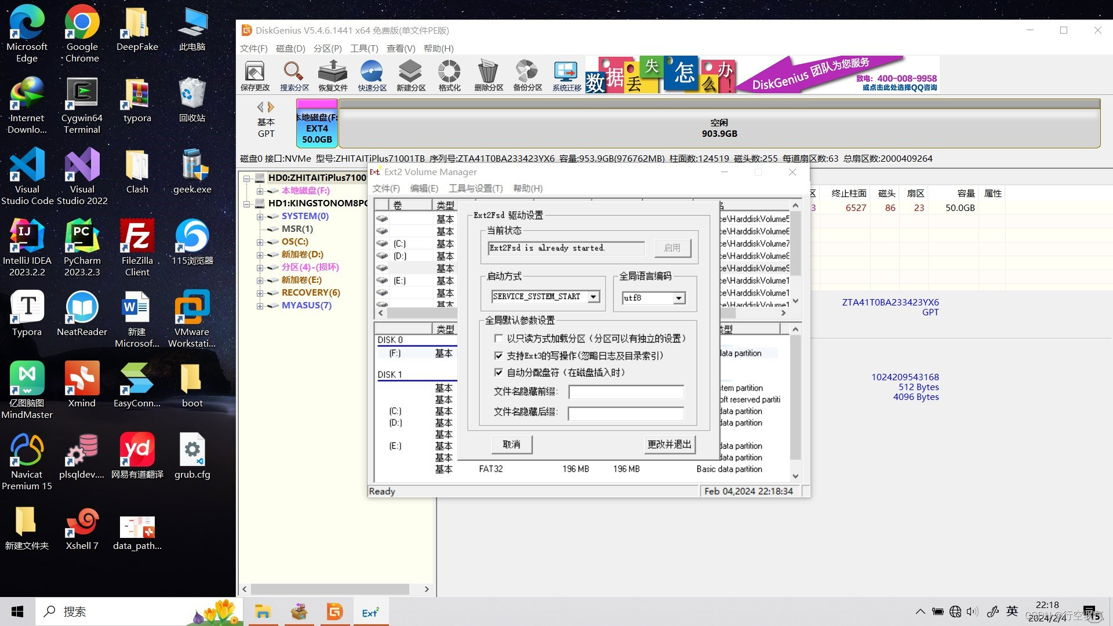Go to previous disk with left arrow

click(x=260, y=107)
